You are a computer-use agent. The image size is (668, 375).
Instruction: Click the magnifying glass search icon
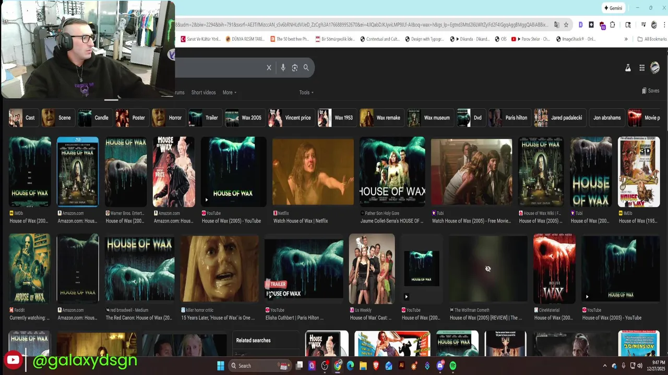tap(306, 68)
